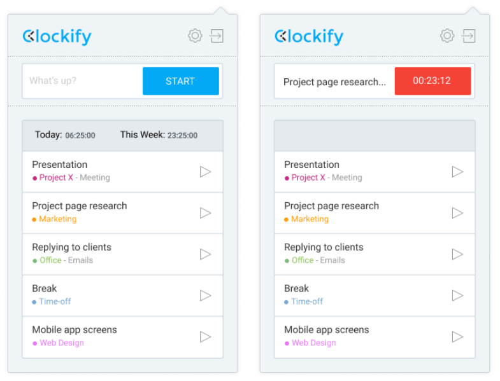This screenshot has width=500, height=381.
Task: Play Mobile app screens entry, left panel
Action: pos(205,336)
